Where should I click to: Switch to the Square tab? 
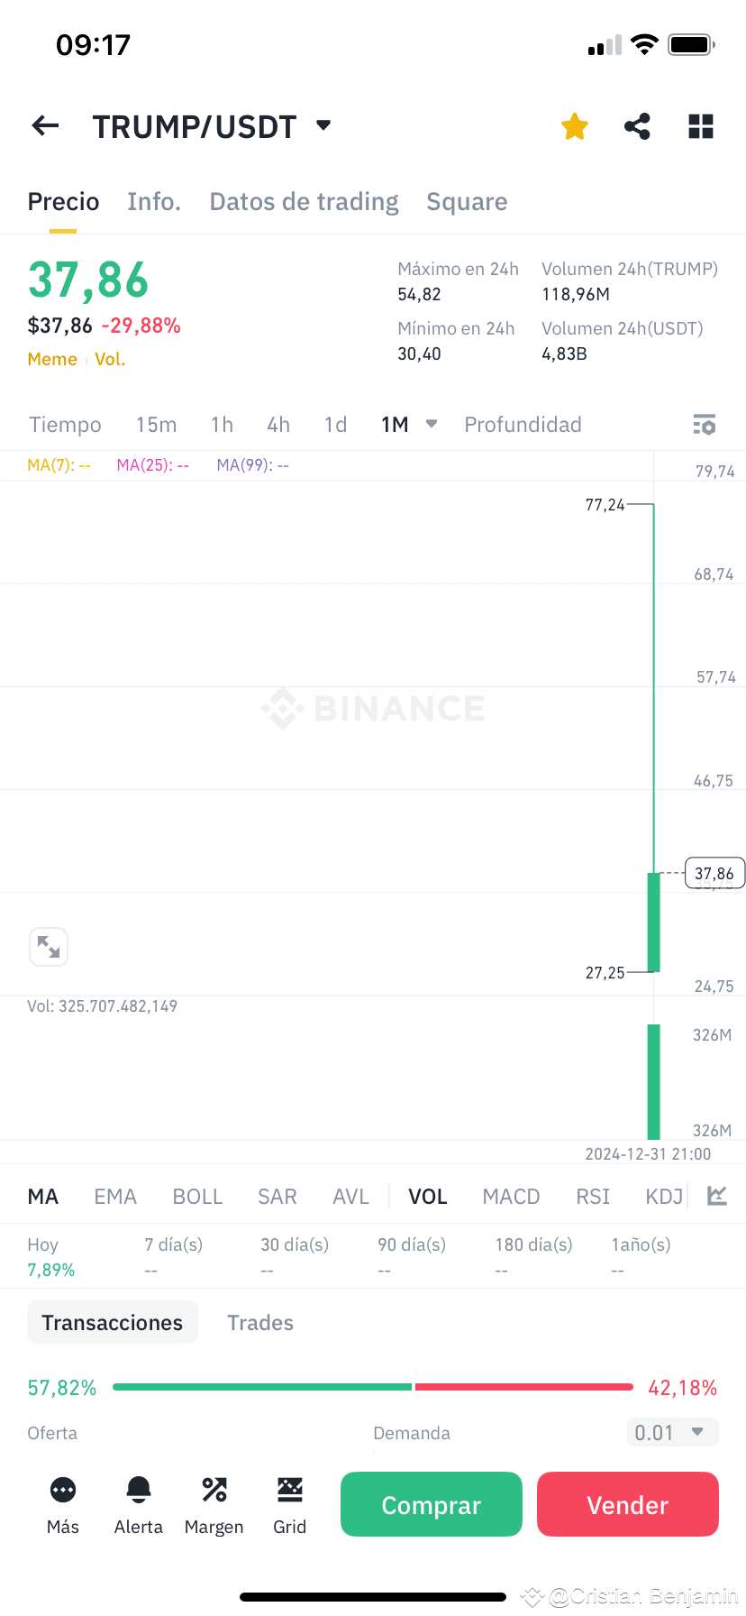467,202
